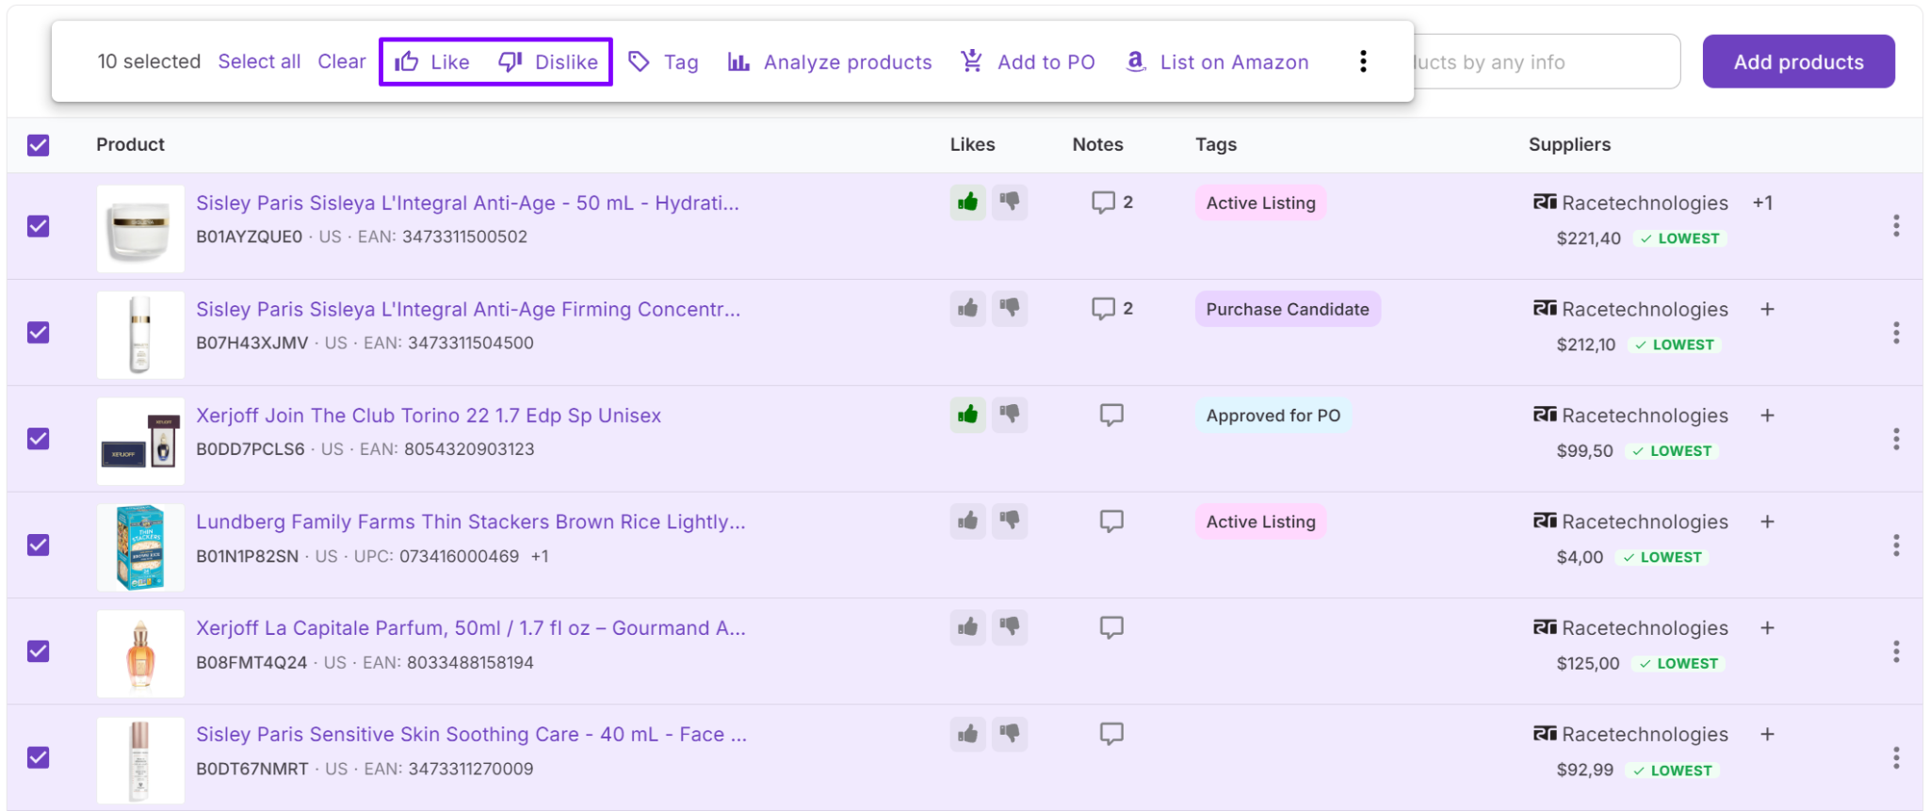Thumbs down Lundberg Thin Stackers

[x=1010, y=521]
